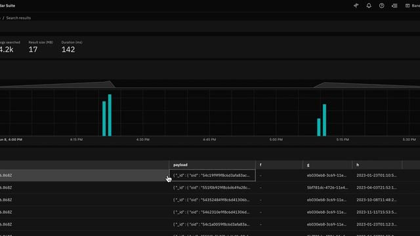Select the shorter teal bar before 4:30 PM
Screen dimensions: 420x236
point(104,119)
